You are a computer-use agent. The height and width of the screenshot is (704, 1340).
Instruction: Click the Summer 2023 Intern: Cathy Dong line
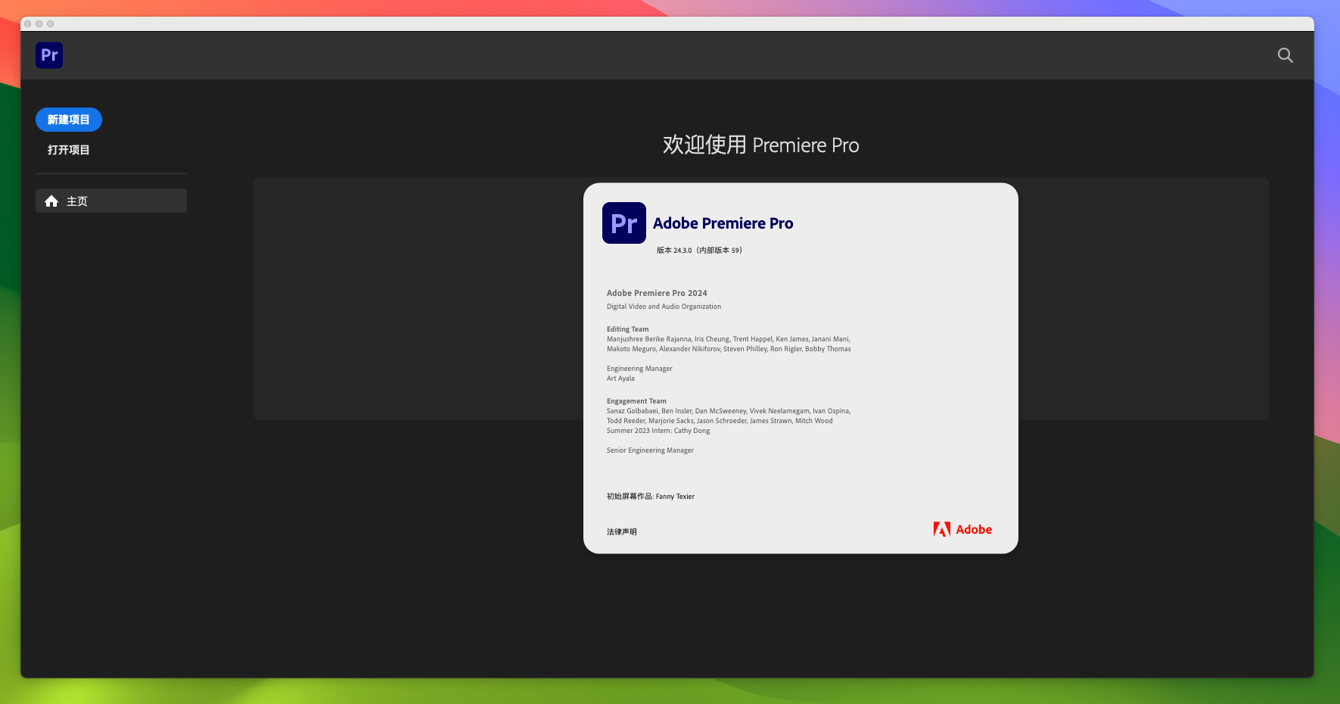tap(658, 431)
